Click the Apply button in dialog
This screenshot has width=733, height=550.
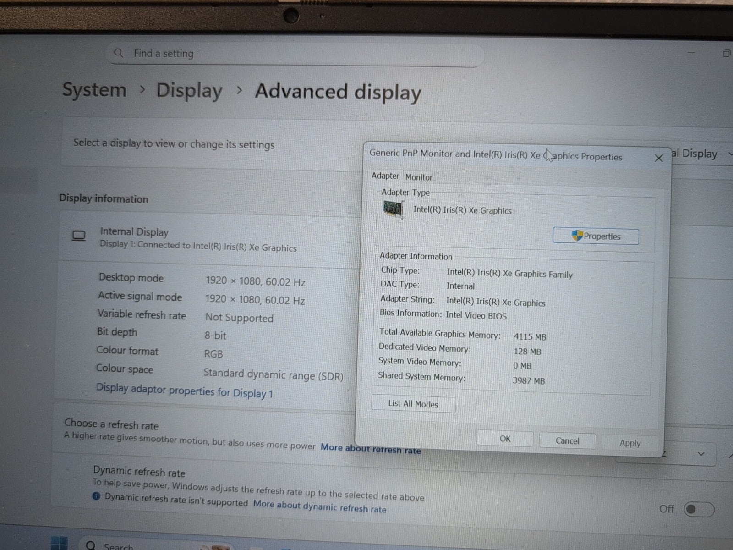click(630, 443)
